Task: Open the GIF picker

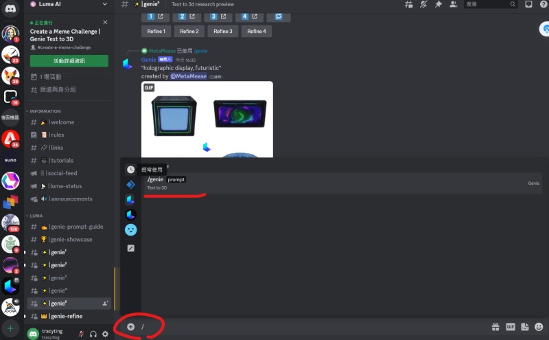Action: click(x=510, y=327)
